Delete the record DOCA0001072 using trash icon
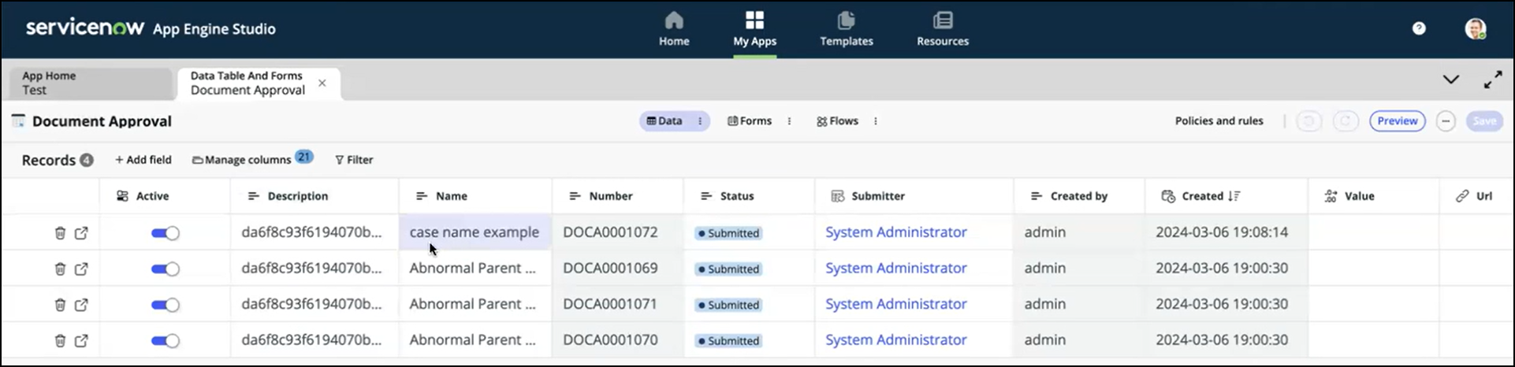 click(60, 233)
